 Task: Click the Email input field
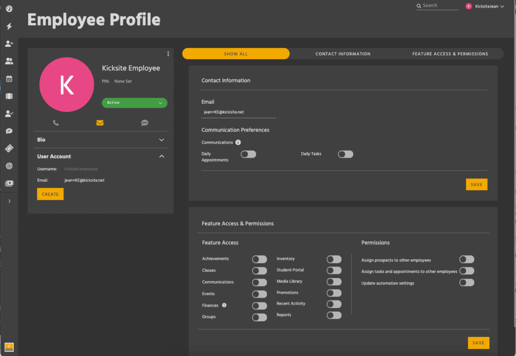pyautogui.click(x=238, y=112)
